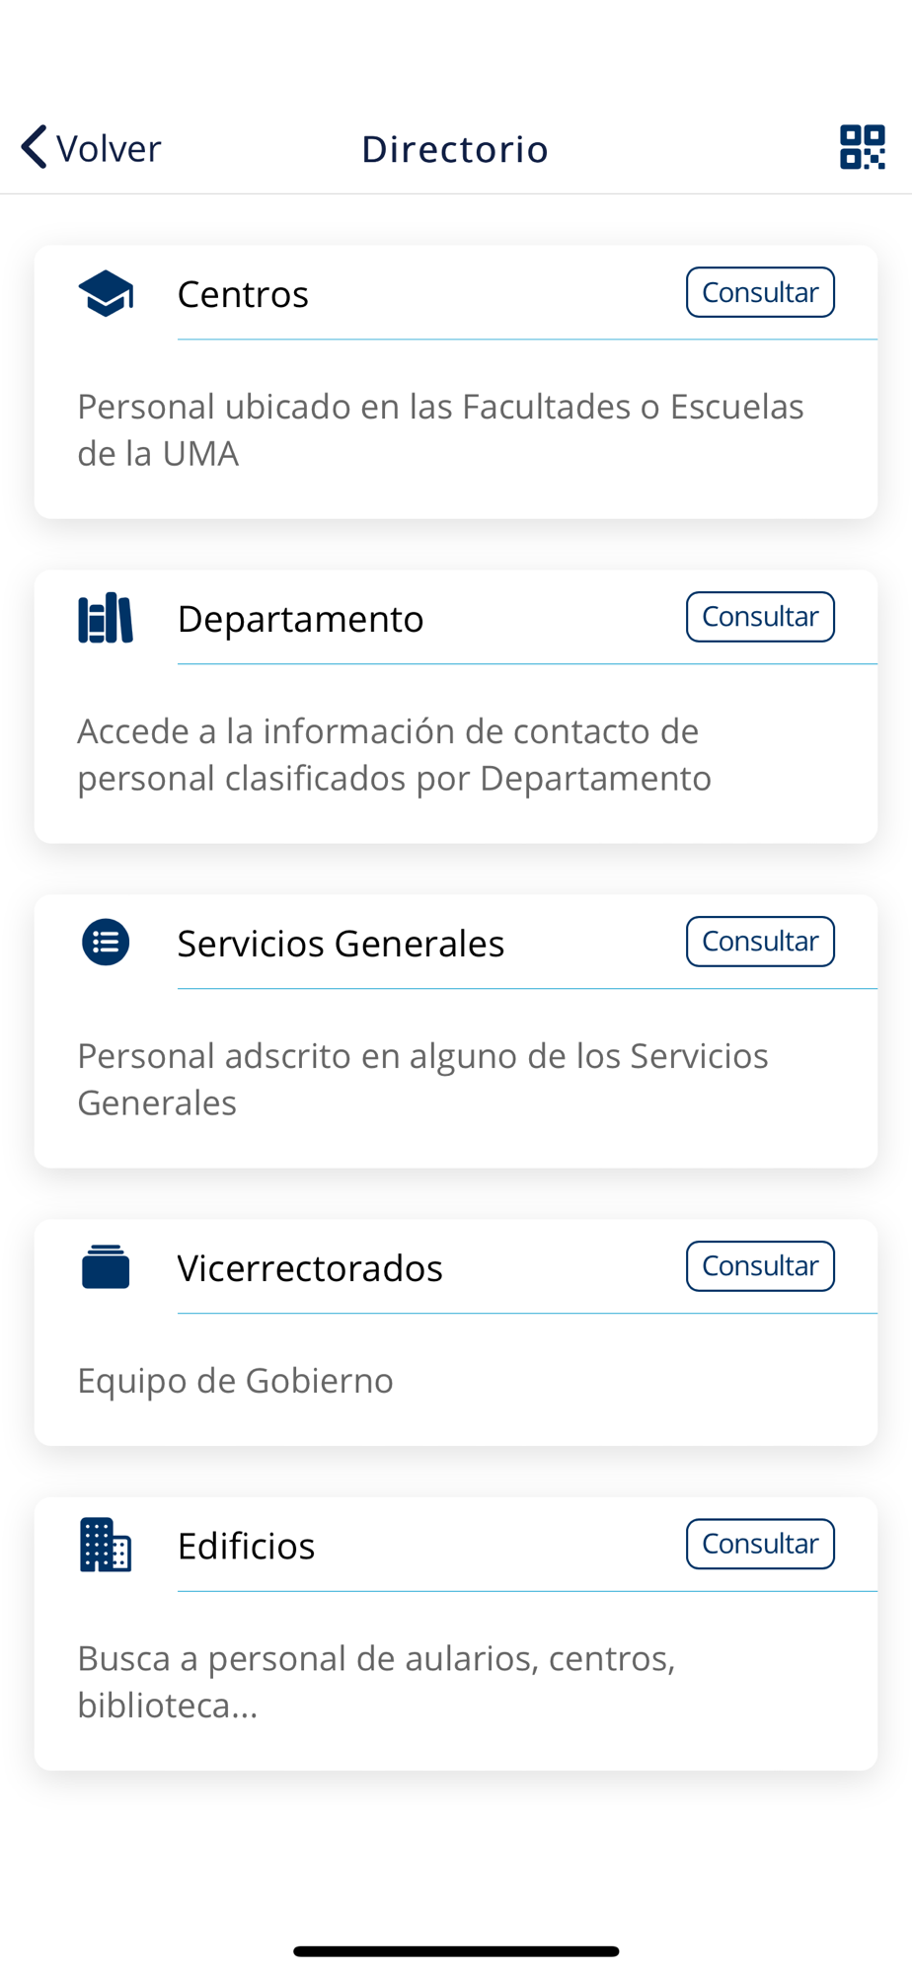This screenshot has width=912, height=1974.
Task: Select the Departamento heading
Action: 300,619
